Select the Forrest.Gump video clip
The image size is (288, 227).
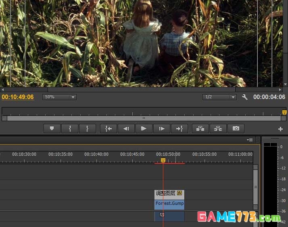[169, 205]
